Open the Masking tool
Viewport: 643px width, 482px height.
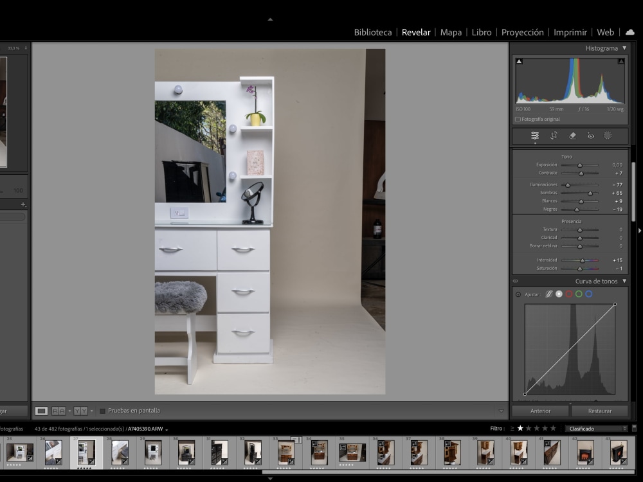tap(608, 136)
